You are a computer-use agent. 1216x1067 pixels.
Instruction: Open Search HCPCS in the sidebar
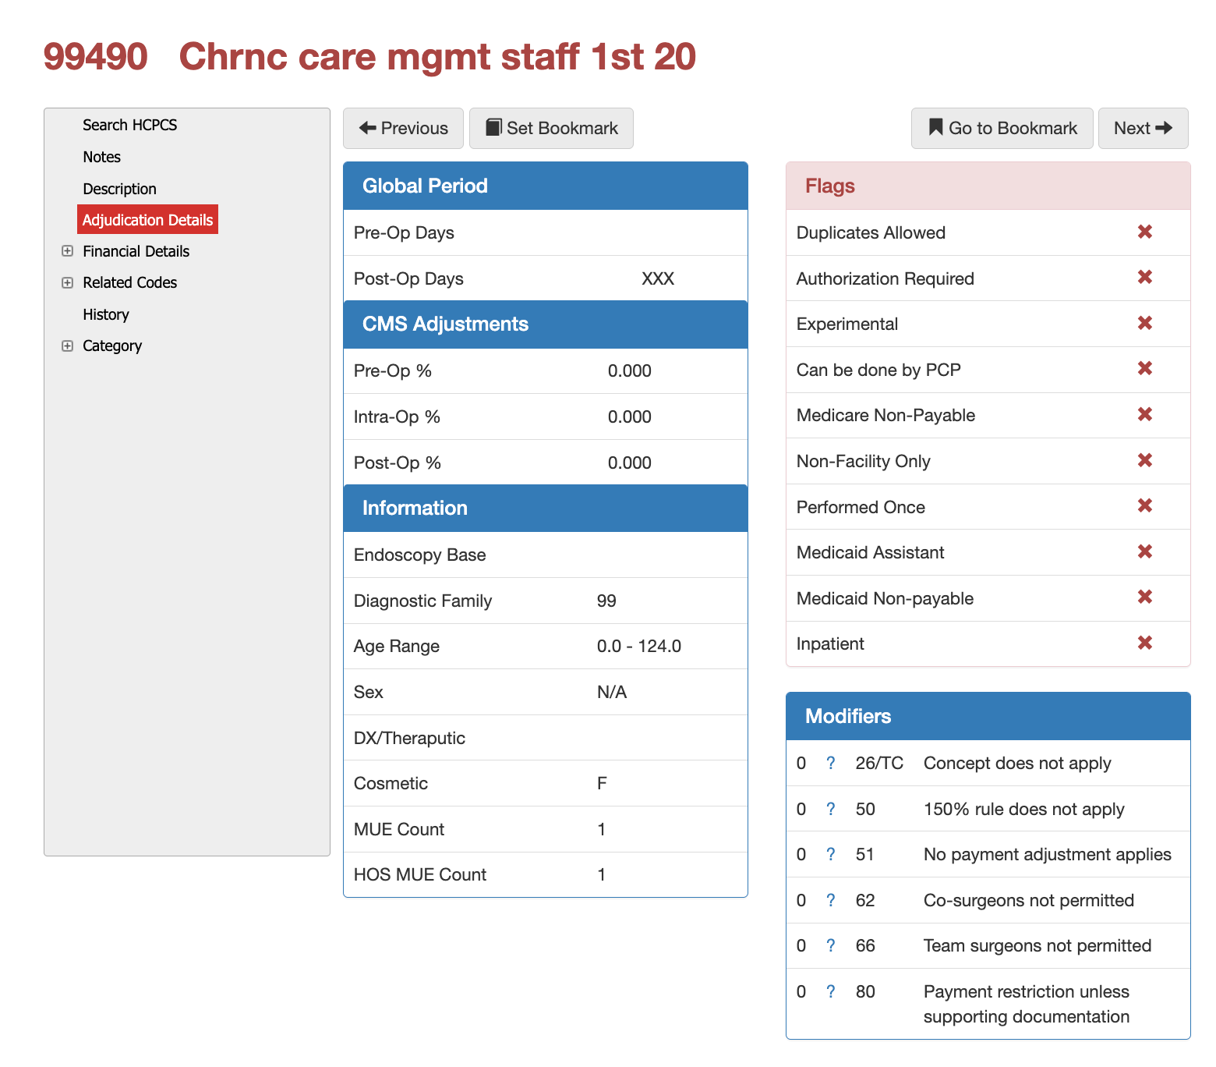[x=129, y=125]
